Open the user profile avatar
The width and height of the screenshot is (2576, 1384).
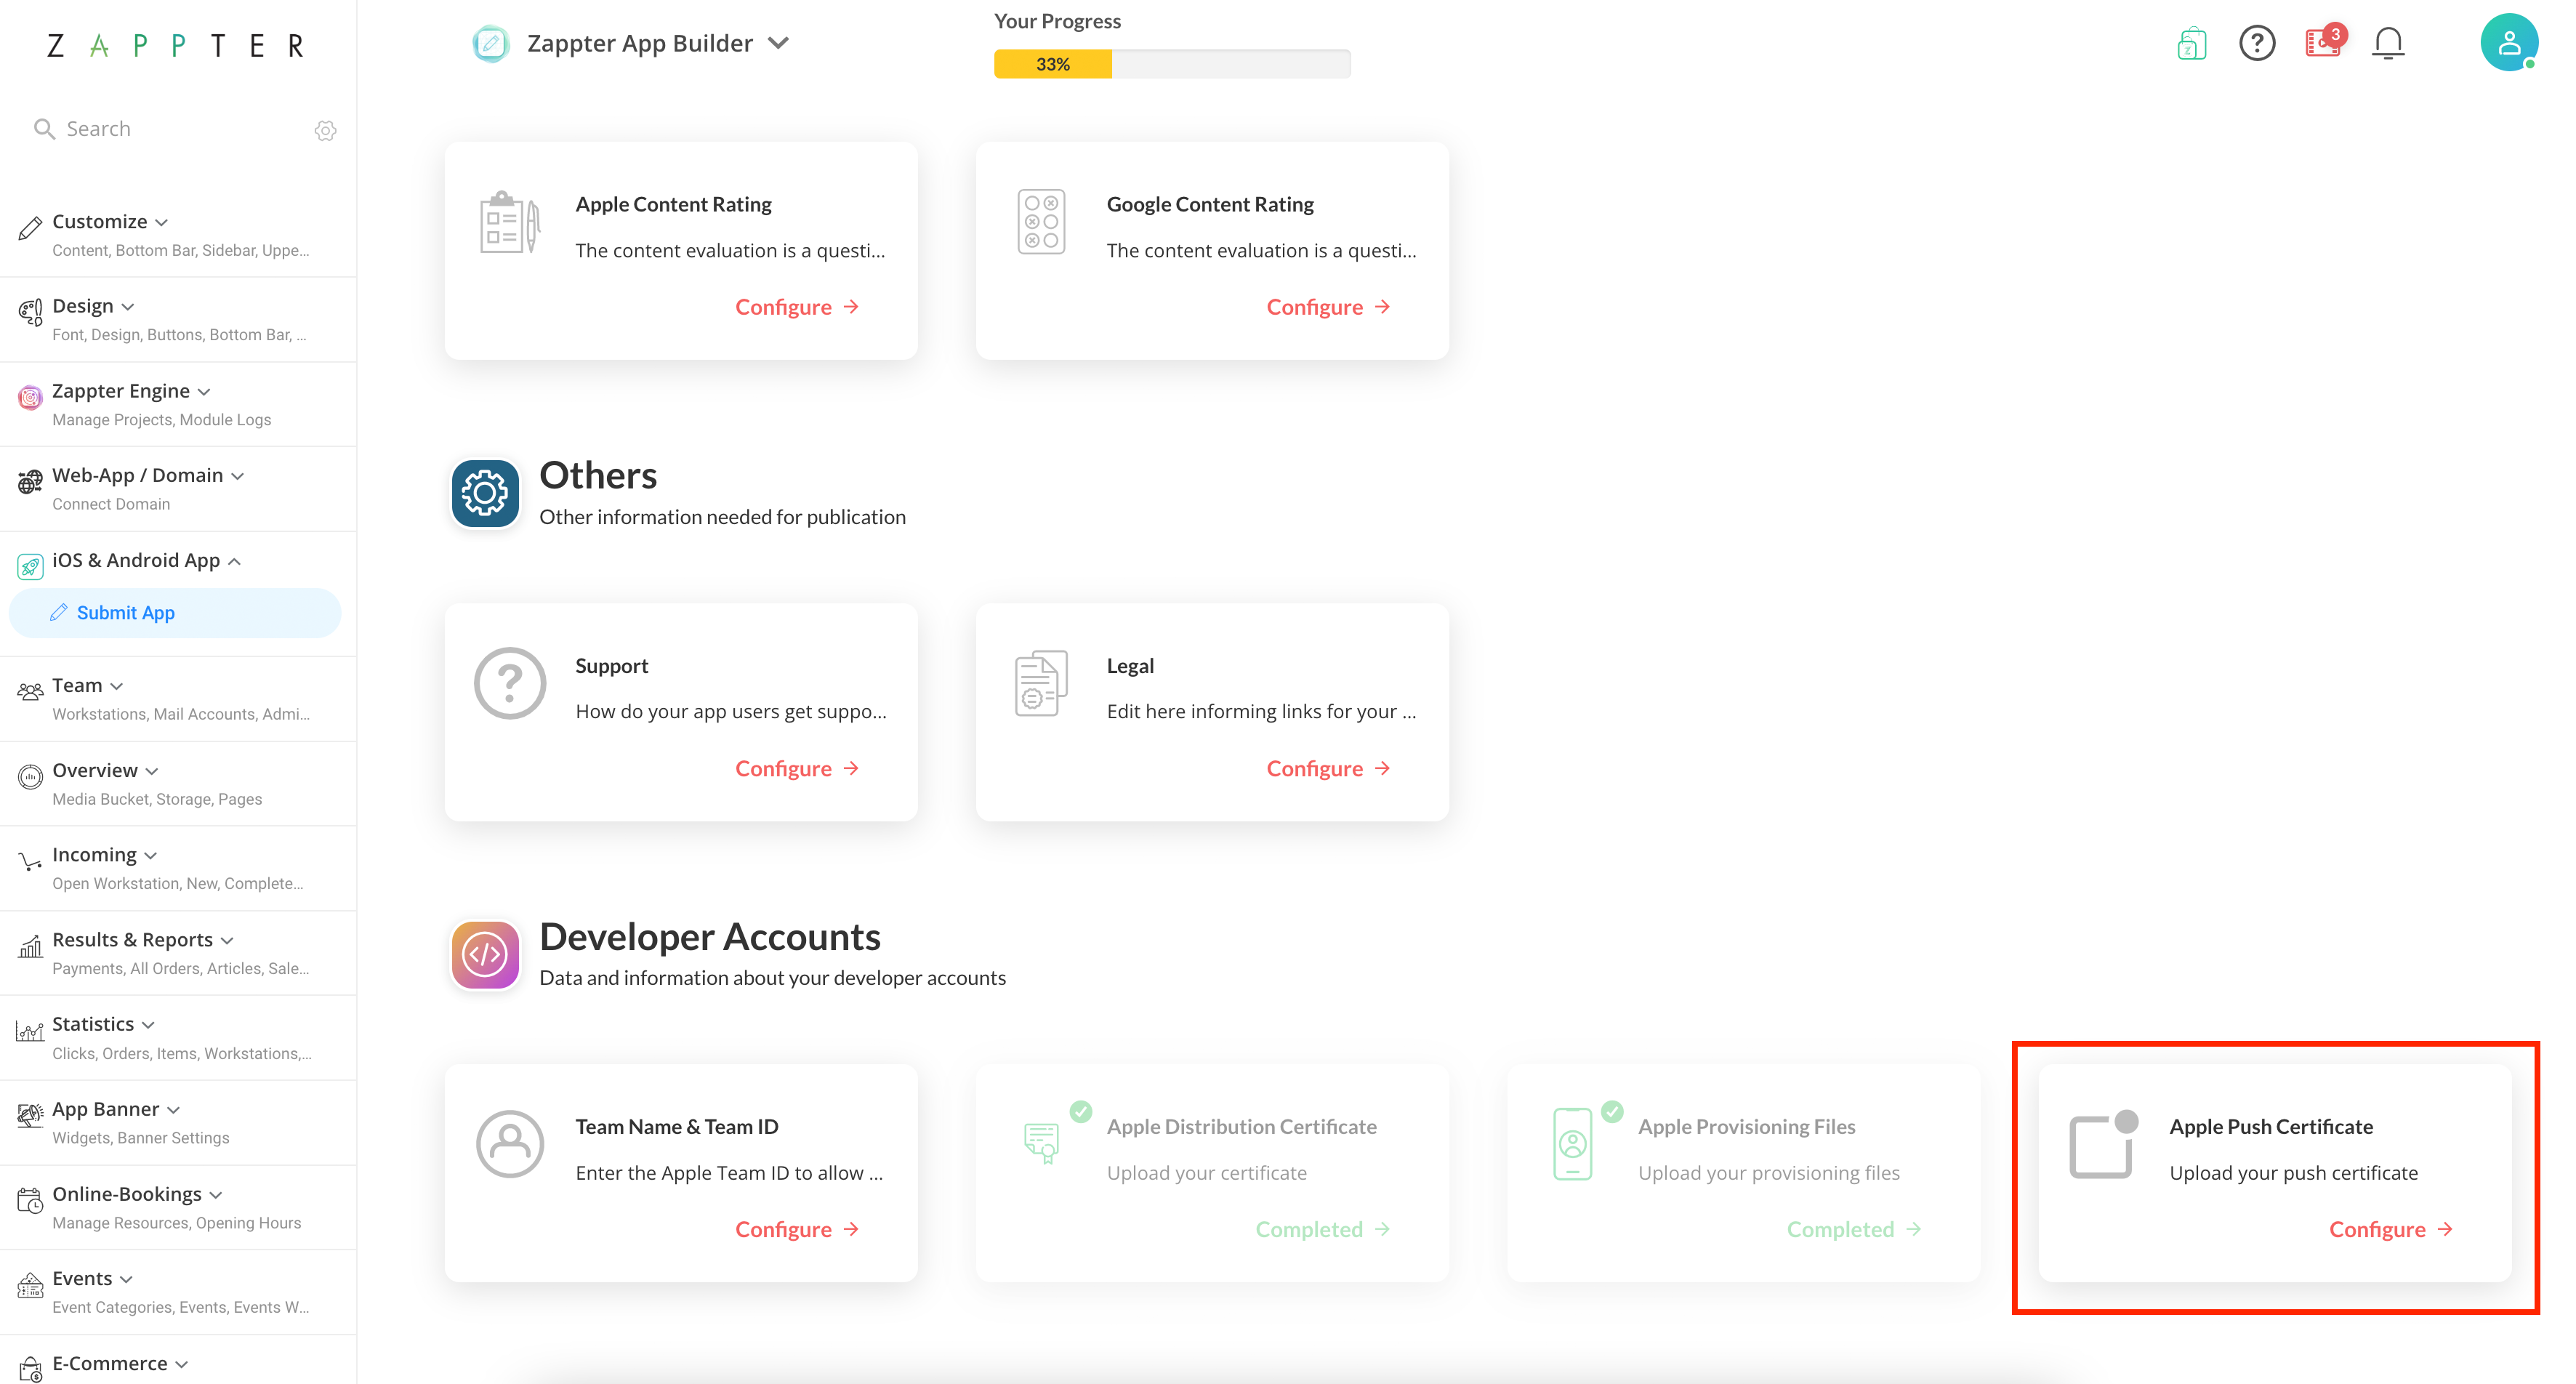point(2508,42)
